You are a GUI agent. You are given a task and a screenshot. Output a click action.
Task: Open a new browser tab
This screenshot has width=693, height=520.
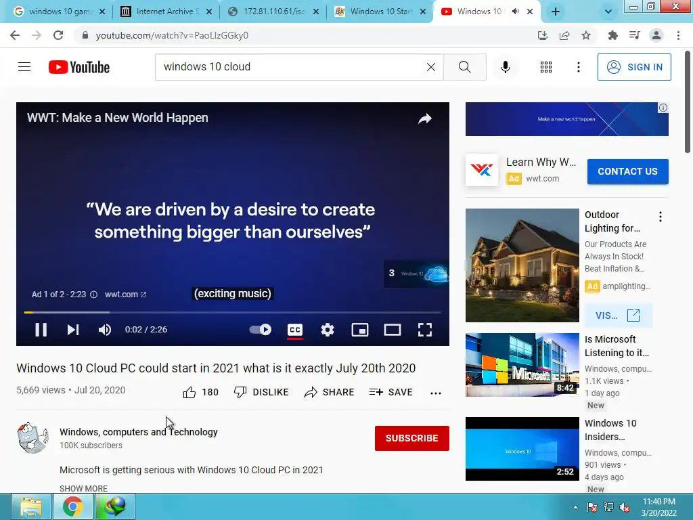pos(556,12)
